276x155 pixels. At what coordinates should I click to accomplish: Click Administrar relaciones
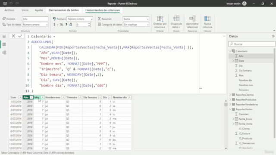pyautogui.click(x=192, y=22)
